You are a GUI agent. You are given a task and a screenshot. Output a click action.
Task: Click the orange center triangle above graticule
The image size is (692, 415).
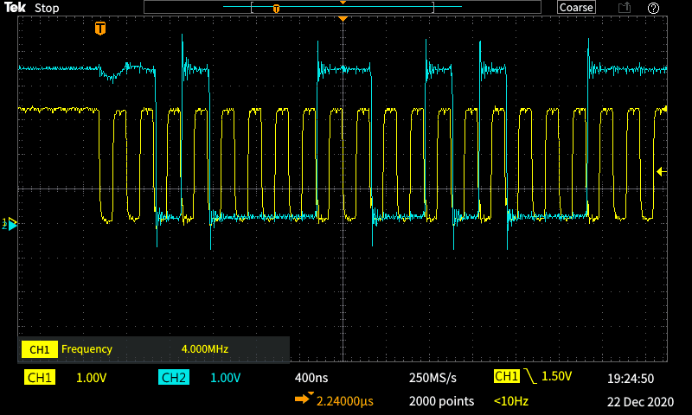click(x=343, y=18)
